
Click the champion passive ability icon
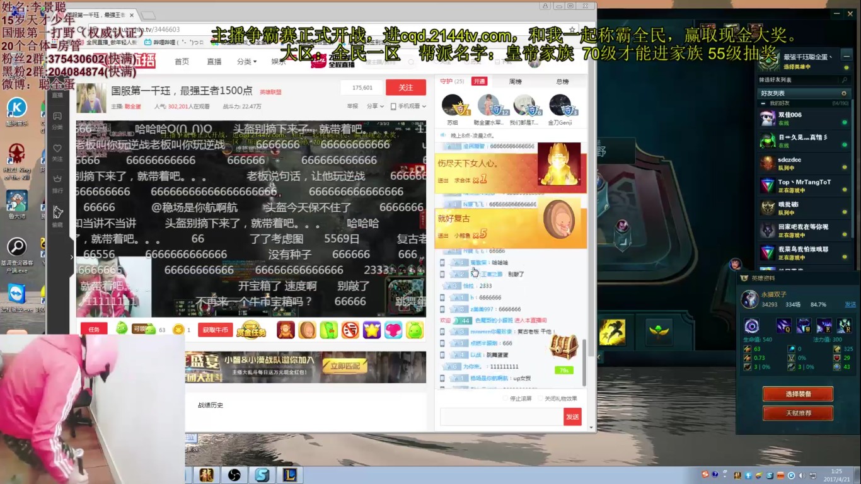click(751, 326)
